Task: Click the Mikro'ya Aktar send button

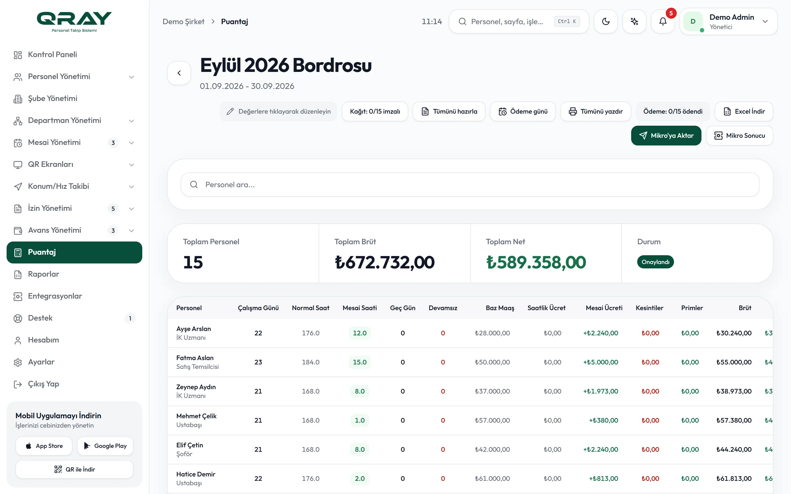Action: click(666, 136)
